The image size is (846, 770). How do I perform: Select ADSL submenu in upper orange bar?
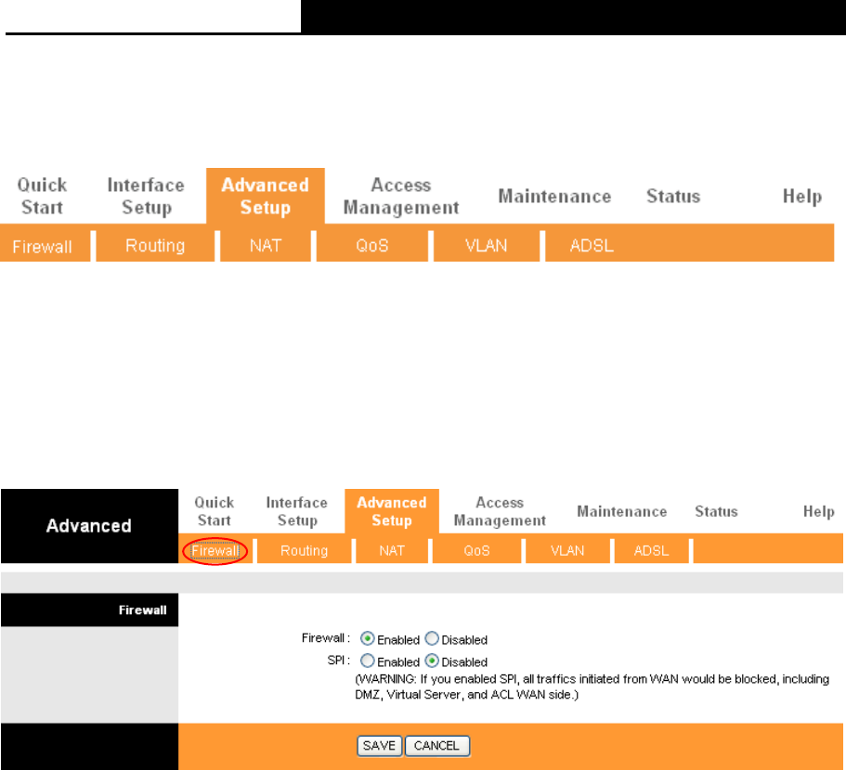(x=592, y=246)
